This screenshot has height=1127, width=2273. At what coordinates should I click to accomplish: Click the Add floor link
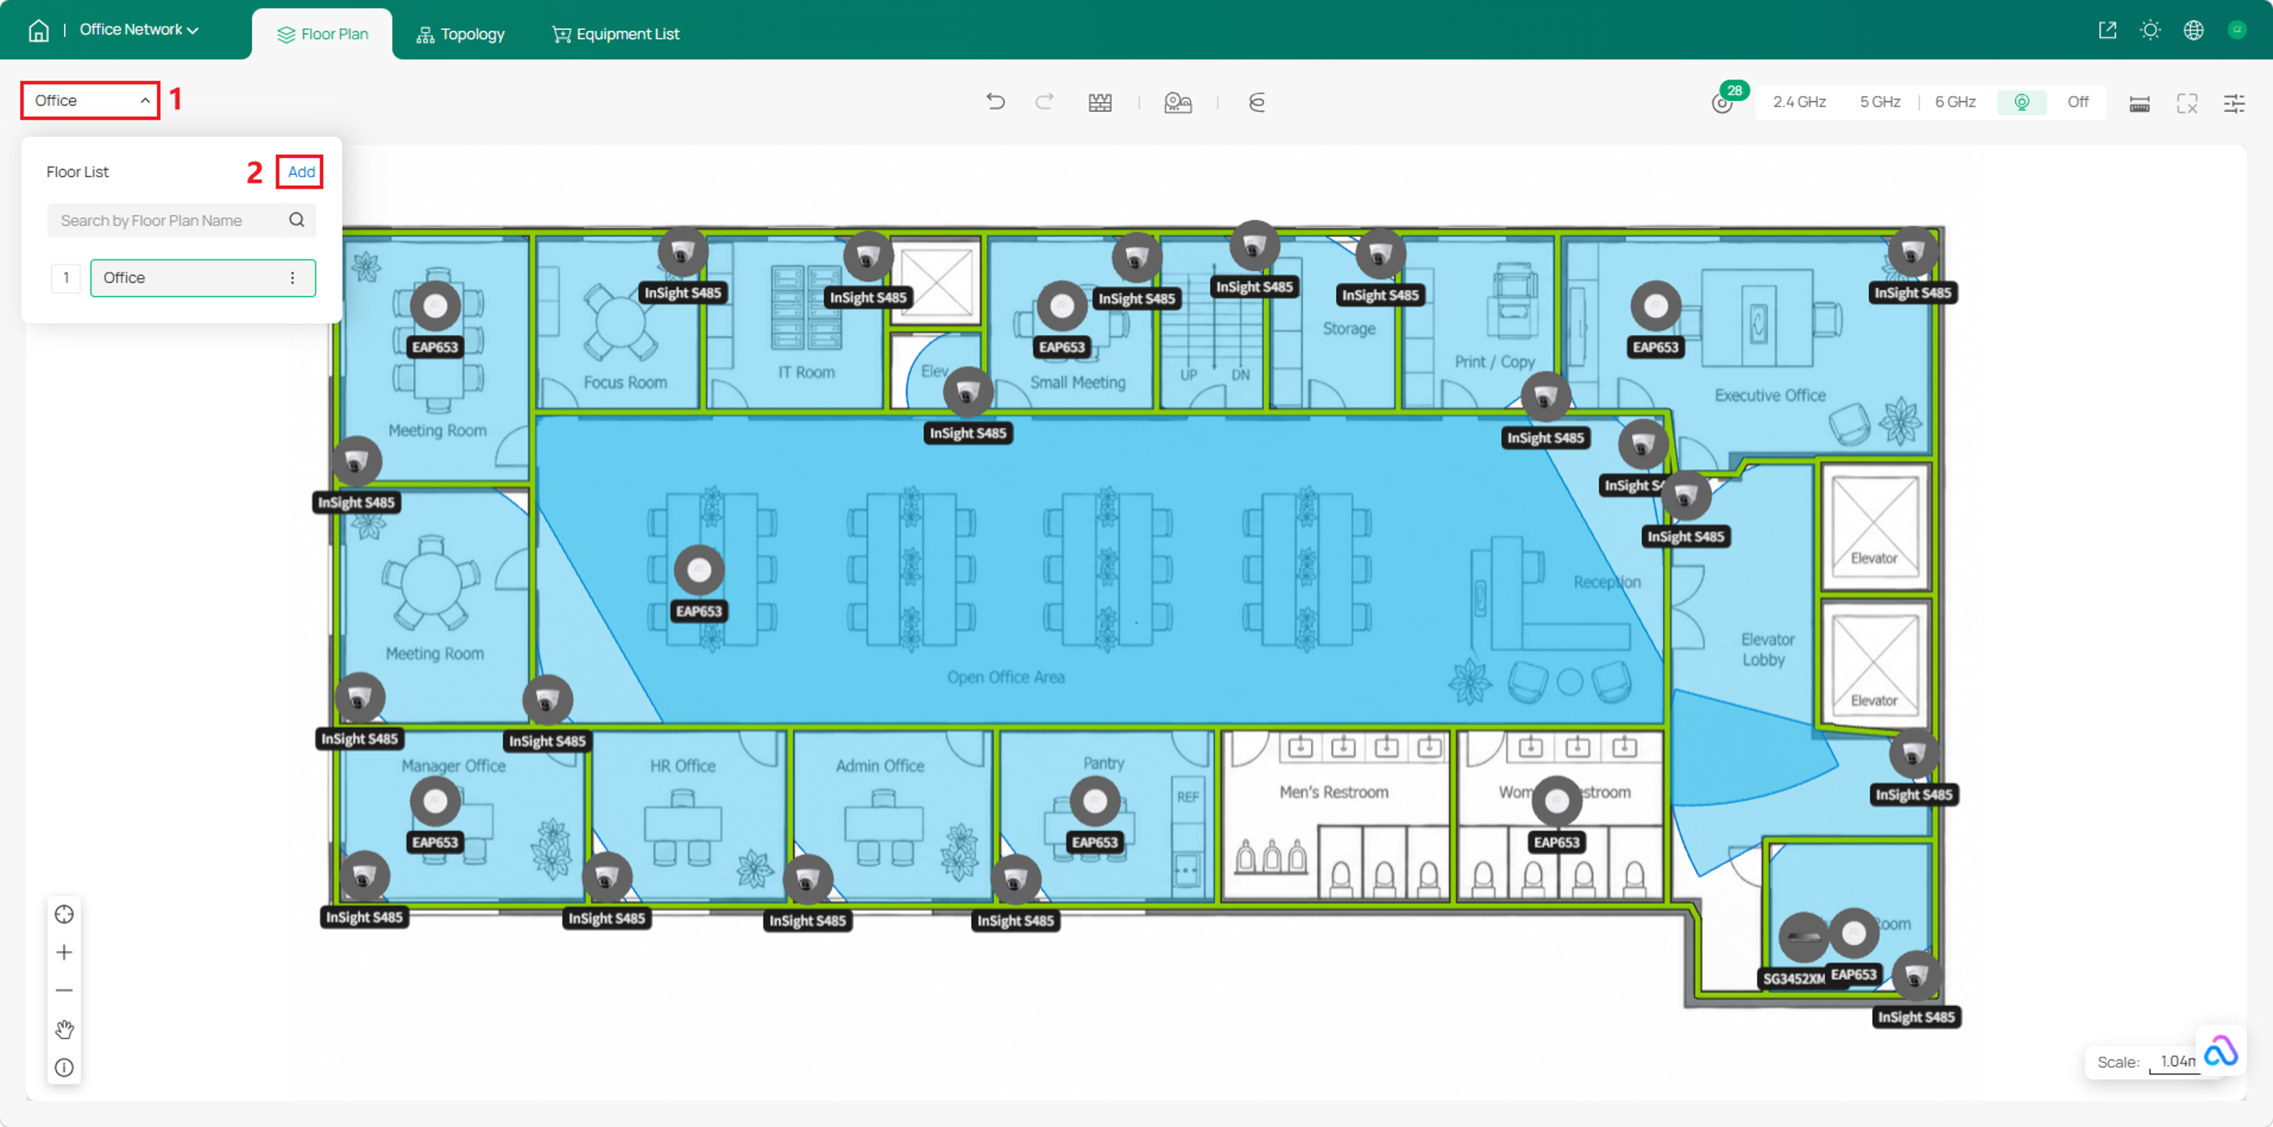coord(300,172)
